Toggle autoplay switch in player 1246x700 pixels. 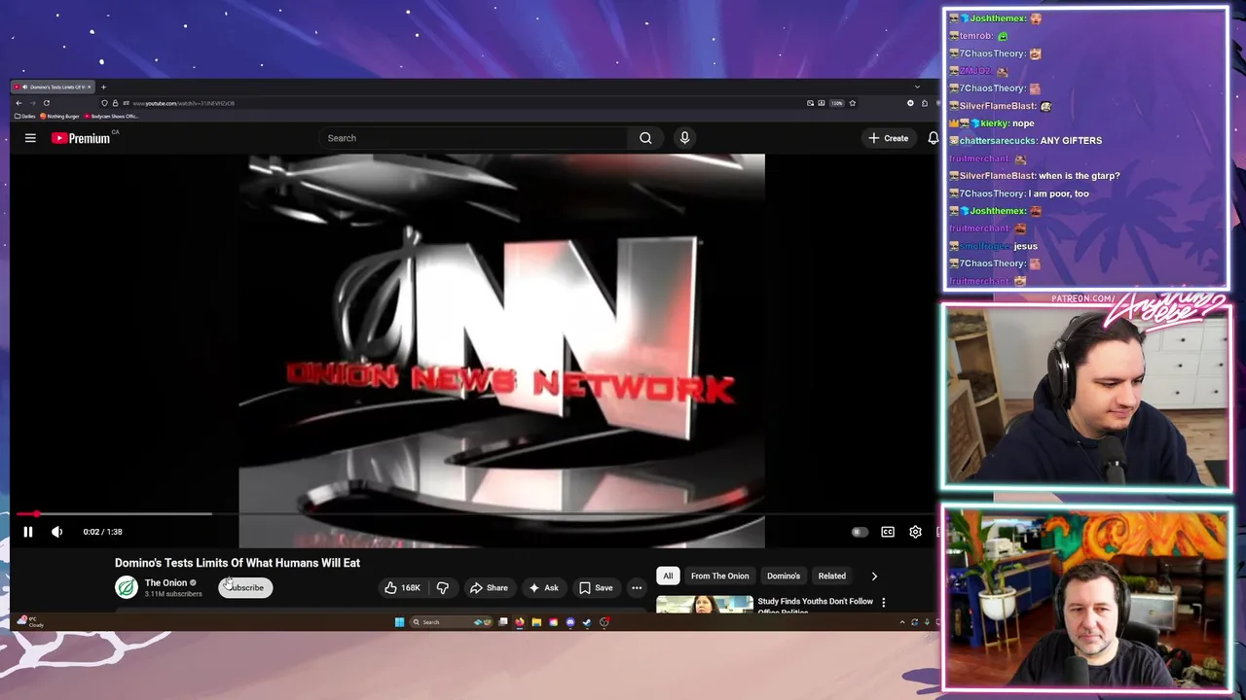[x=859, y=532]
